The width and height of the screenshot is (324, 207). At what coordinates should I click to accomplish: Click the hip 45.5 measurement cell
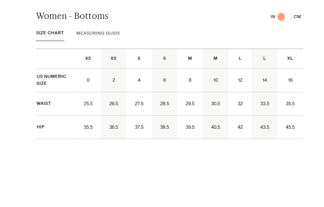(x=290, y=127)
